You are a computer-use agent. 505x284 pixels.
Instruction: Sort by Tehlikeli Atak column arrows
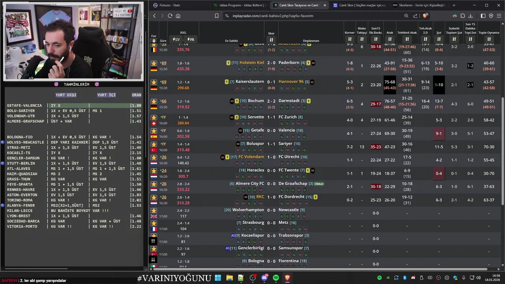[x=407, y=39]
